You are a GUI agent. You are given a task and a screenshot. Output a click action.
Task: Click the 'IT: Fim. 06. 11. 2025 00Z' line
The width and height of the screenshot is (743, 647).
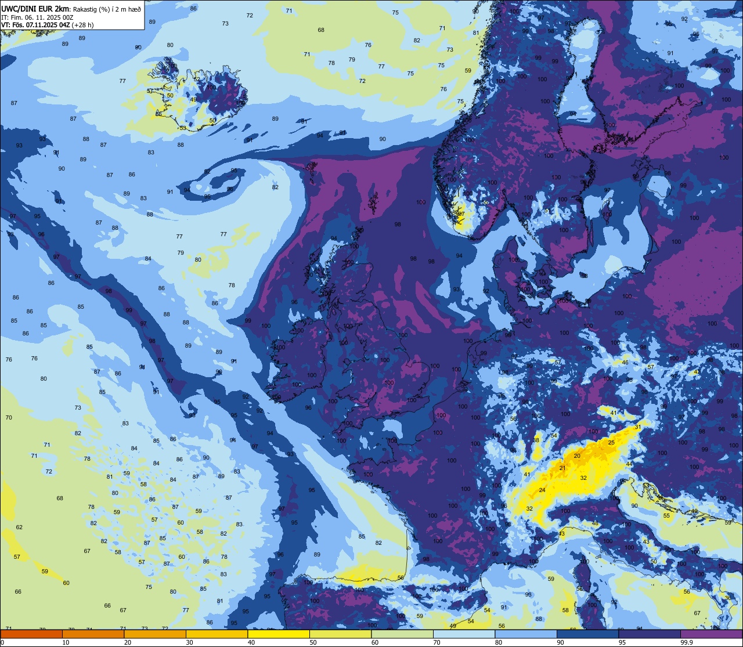point(37,17)
